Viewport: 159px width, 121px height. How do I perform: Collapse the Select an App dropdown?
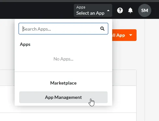93,10
